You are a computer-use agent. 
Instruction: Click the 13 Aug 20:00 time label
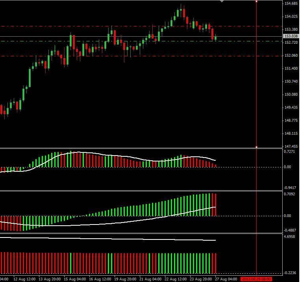pyautogui.click(x=50, y=279)
